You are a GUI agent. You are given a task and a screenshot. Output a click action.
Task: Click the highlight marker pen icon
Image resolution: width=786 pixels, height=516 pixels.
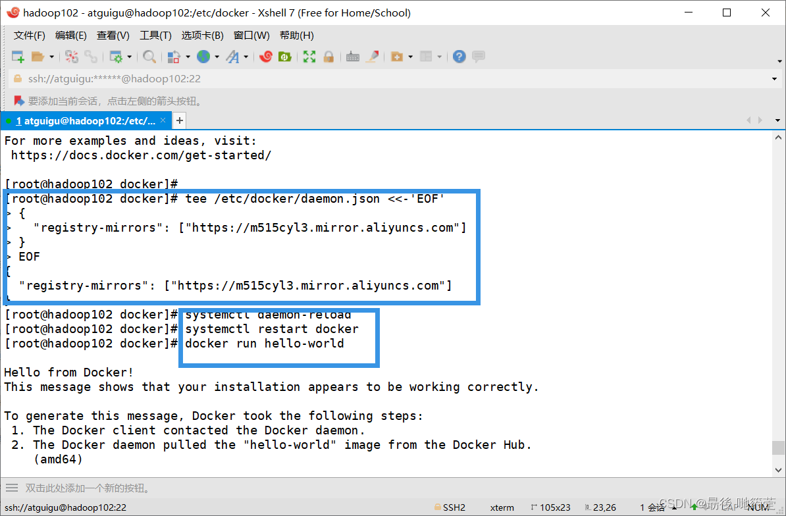point(372,57)
